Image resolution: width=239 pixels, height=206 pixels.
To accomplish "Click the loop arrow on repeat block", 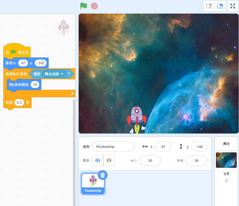I will click(72, 94).
